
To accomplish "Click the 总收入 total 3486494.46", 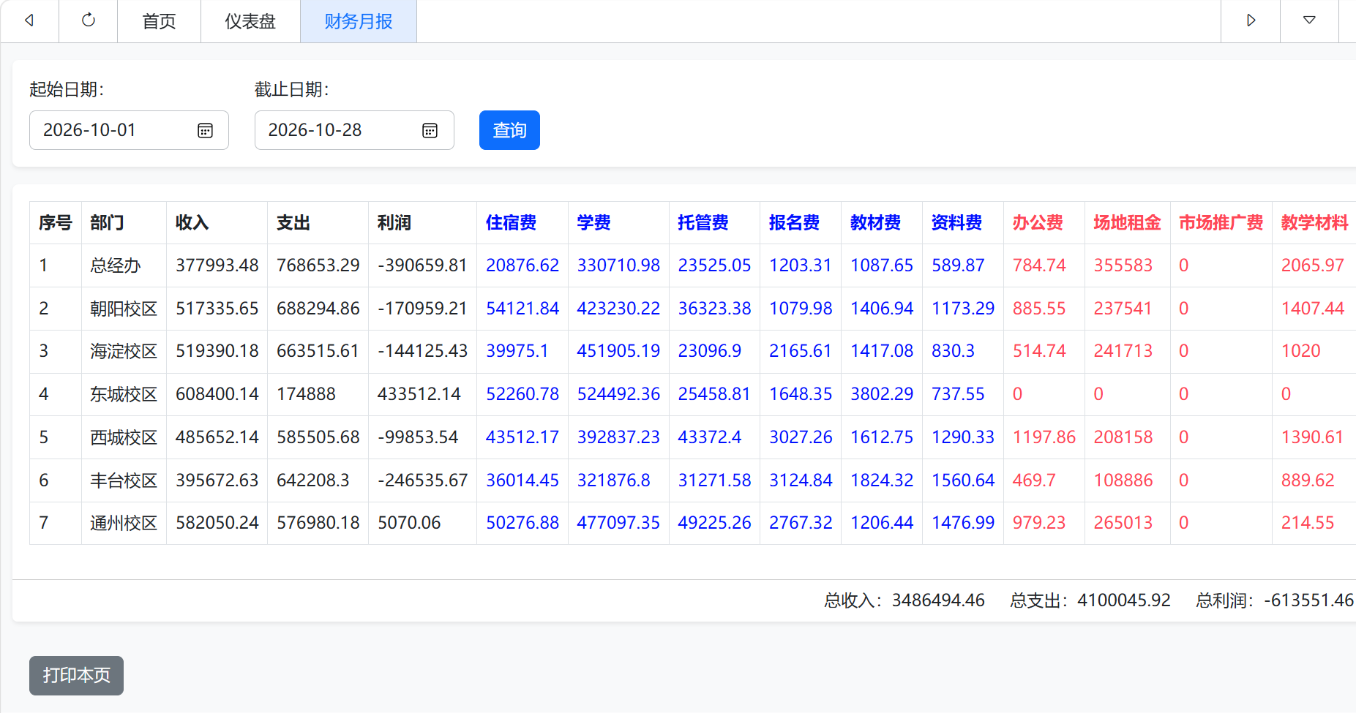I will coord(938,600).
